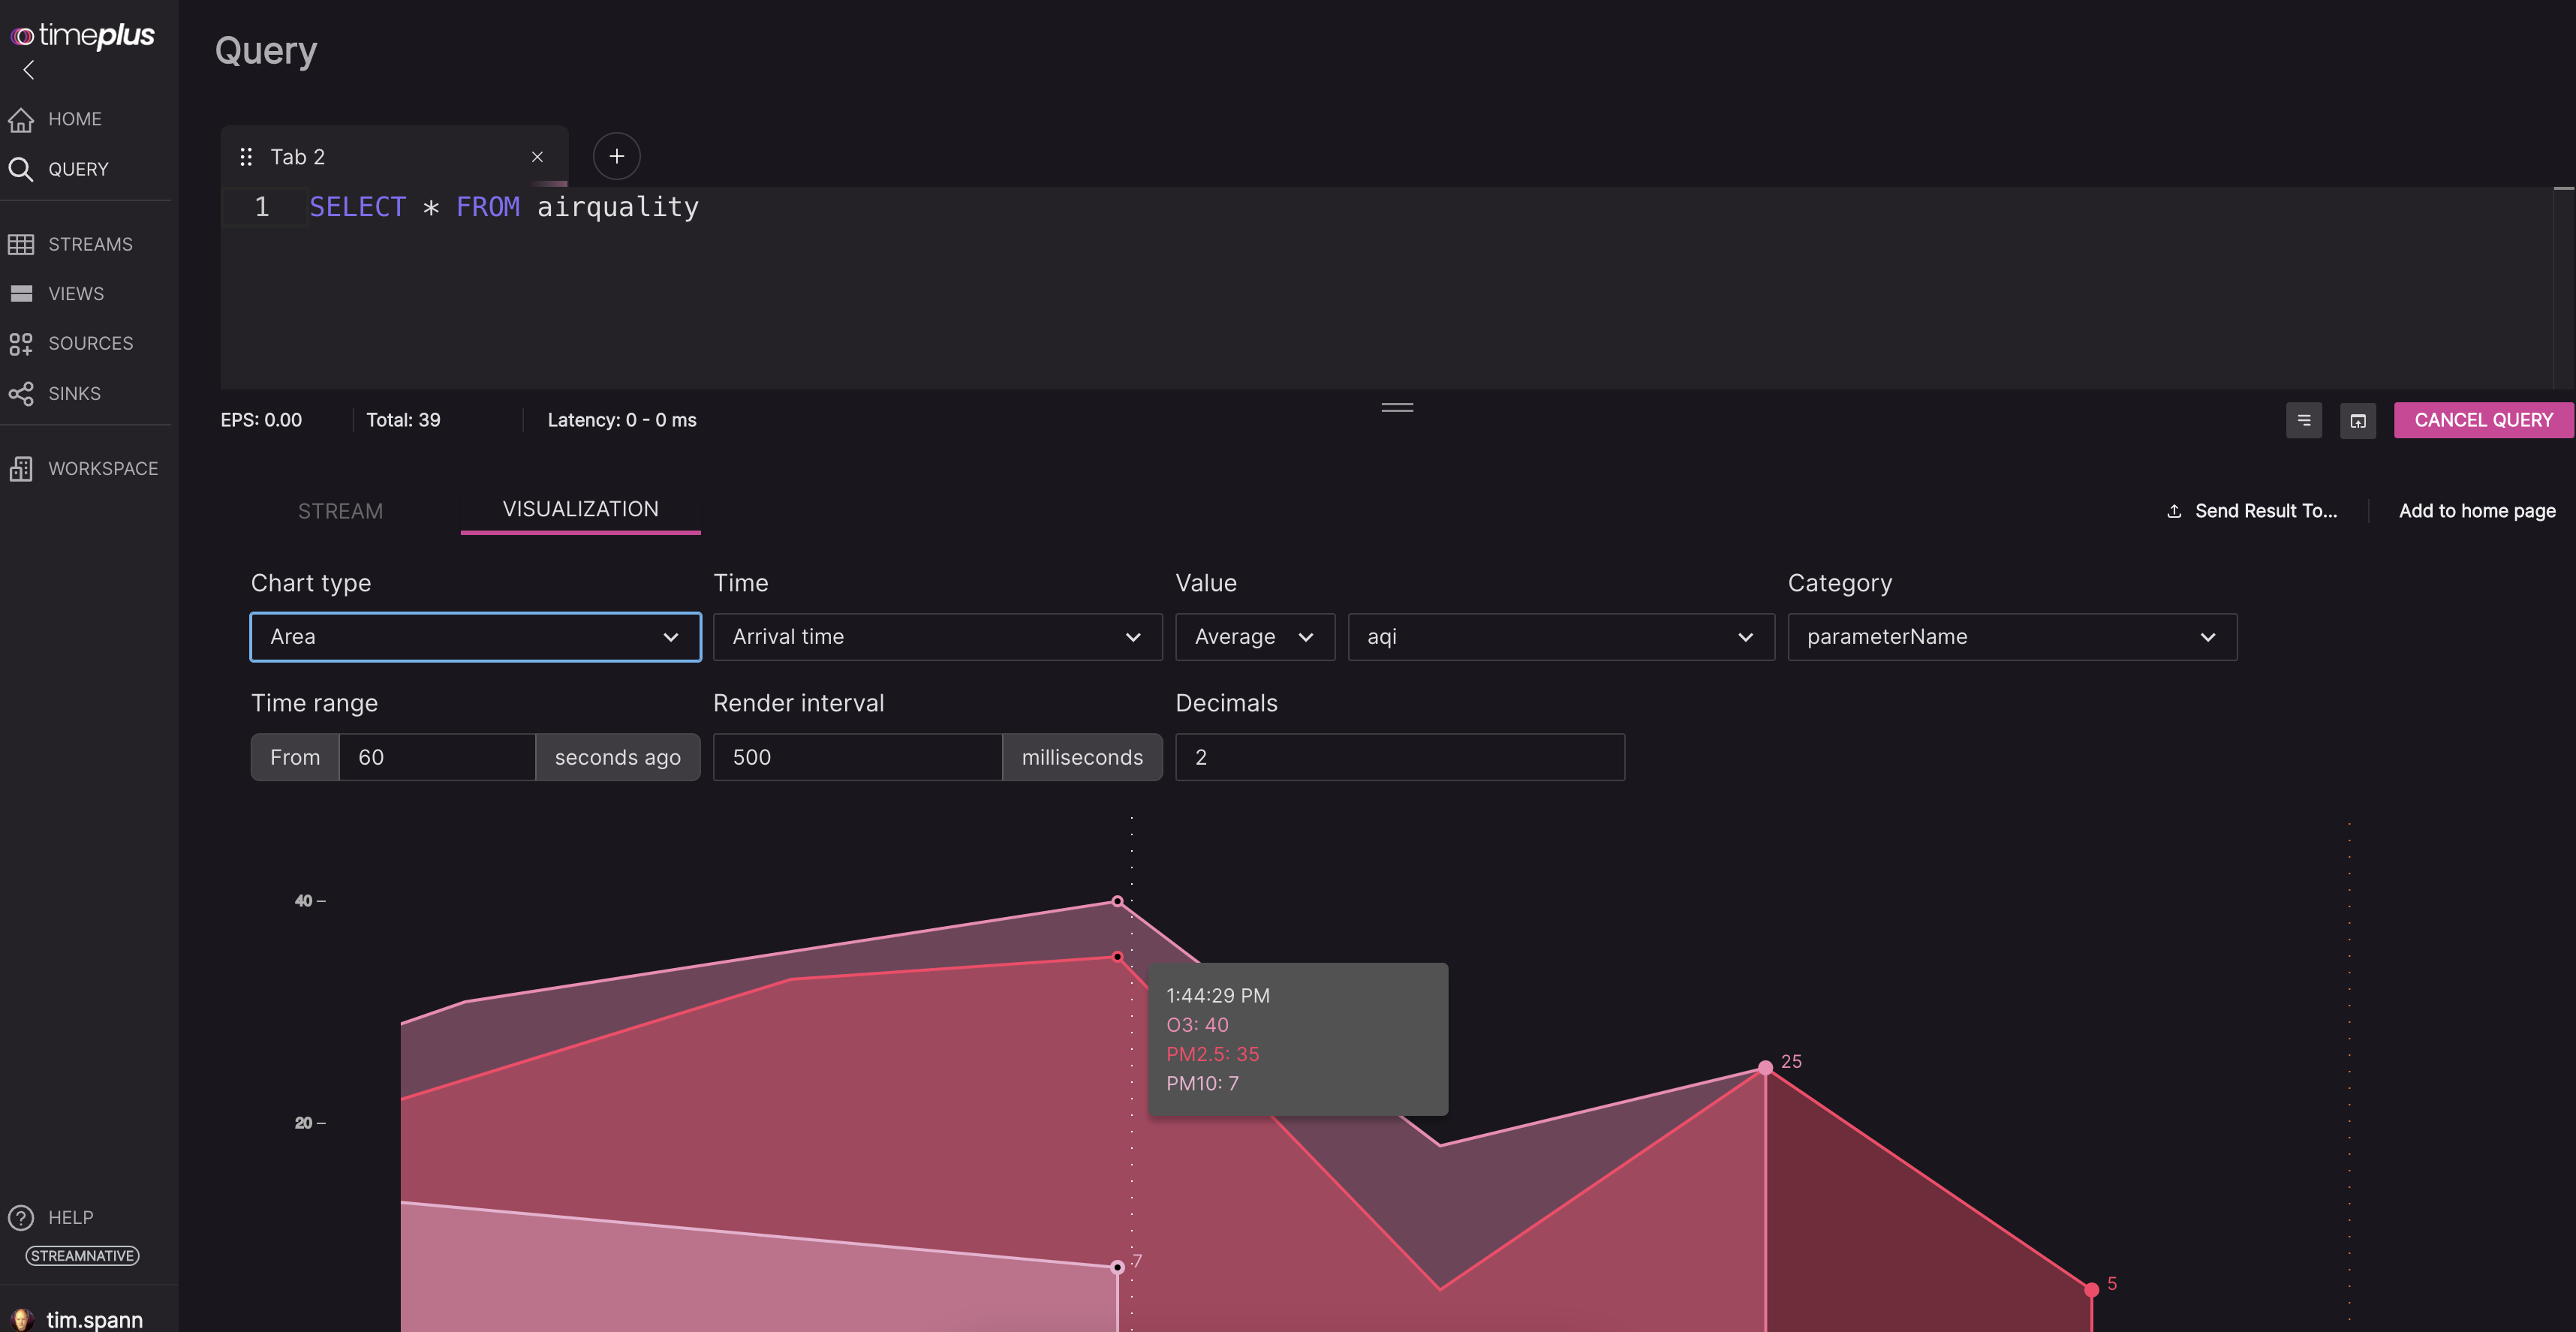
Task: Open Streams from the sidebar icon
Action: click(21, 244)
